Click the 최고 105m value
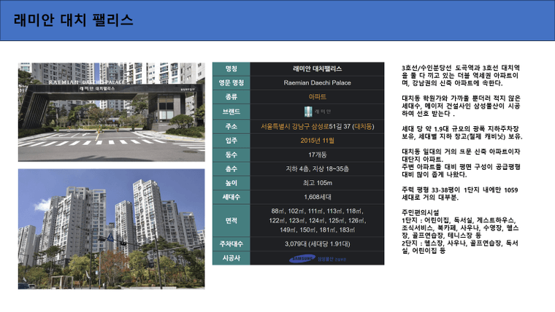The image size is (555, 312). pos(317,183)
